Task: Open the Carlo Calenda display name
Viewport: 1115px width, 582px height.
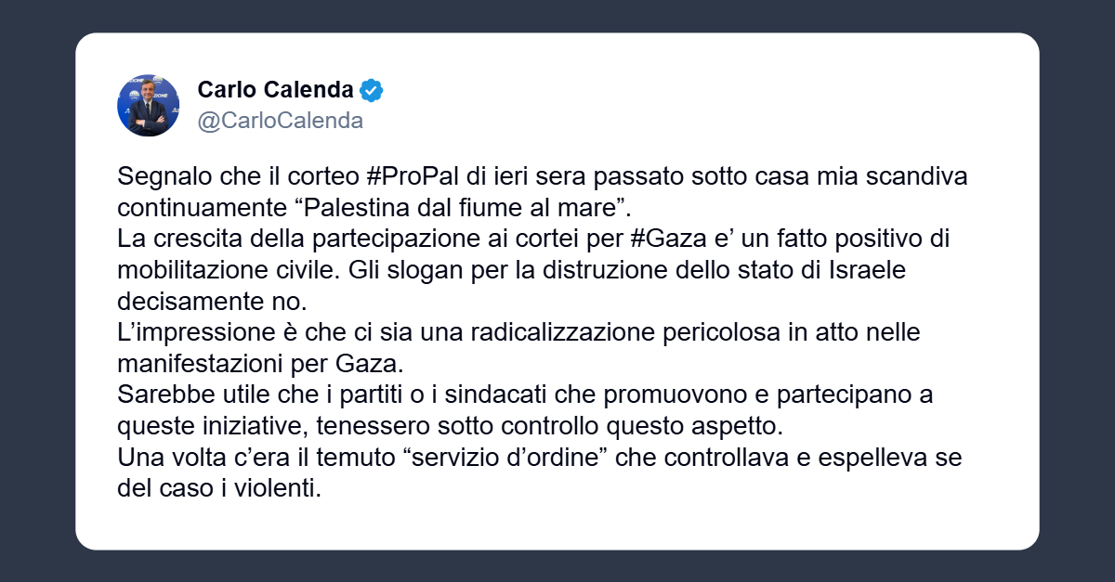Action: (x=275, y=91)
